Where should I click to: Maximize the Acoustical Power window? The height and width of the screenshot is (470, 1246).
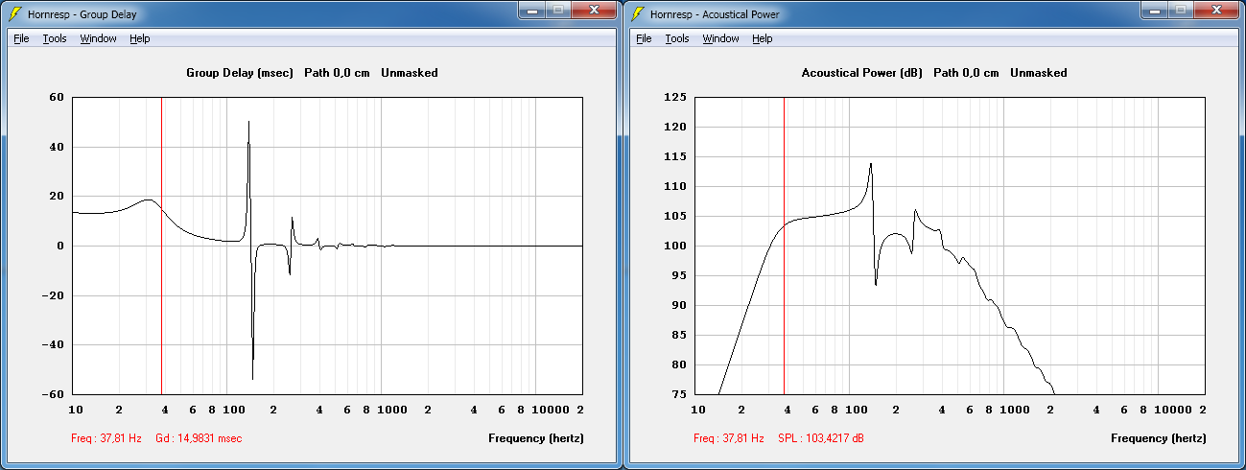[x=1180, y=10]
